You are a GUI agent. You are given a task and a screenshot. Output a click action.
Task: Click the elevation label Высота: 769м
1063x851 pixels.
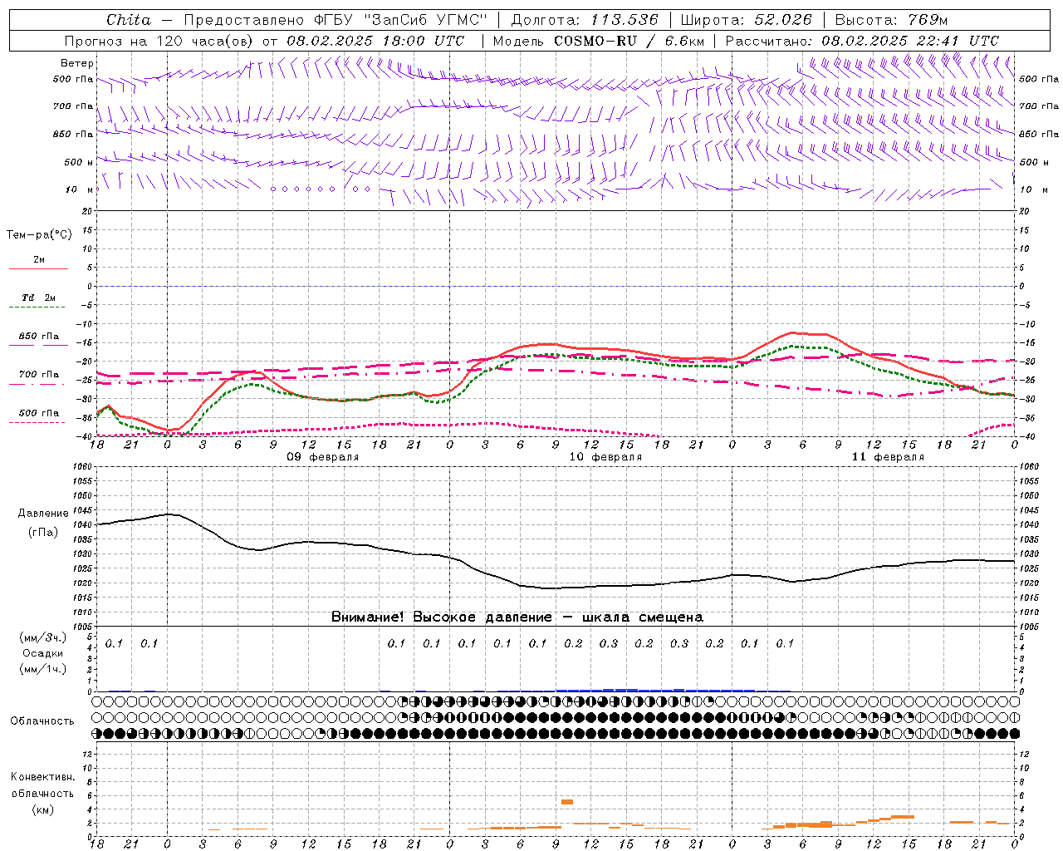point(891,19)
